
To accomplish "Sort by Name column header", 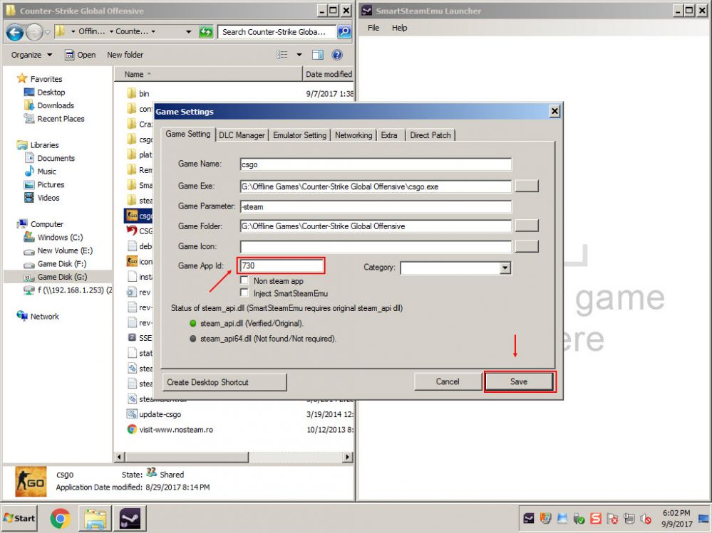I will tap(208, 74).
